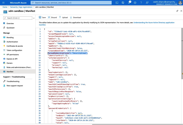Collapse the left navigation menu
The height and width of the screenshot is (125, 183).
point(34,18)
